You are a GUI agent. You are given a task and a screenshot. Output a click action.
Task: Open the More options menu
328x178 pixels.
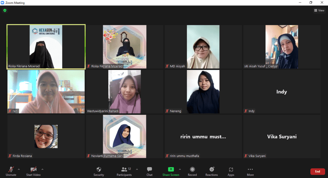click(250, 171)
